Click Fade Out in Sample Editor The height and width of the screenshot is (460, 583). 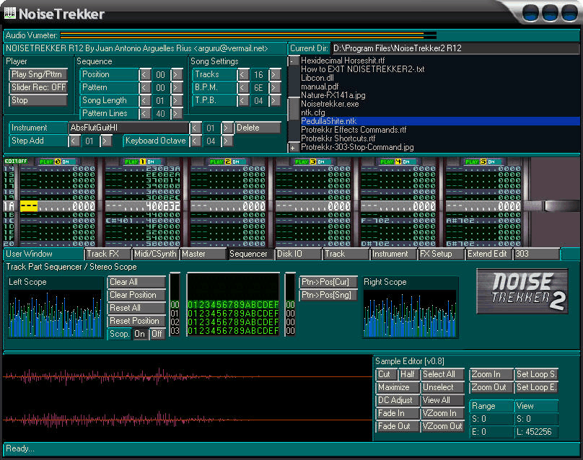pos(398,426)
